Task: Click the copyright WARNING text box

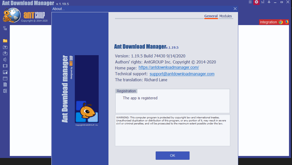Action: tap(172, 130)
